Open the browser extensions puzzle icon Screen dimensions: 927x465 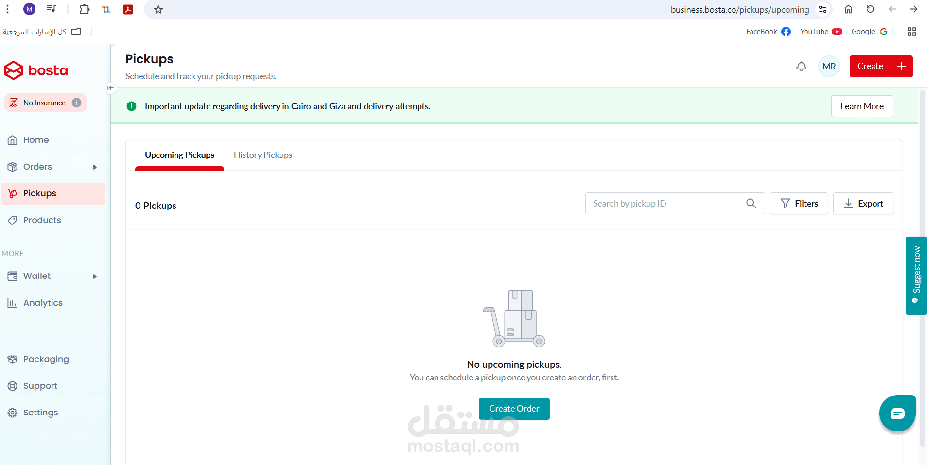click(85, 9)
